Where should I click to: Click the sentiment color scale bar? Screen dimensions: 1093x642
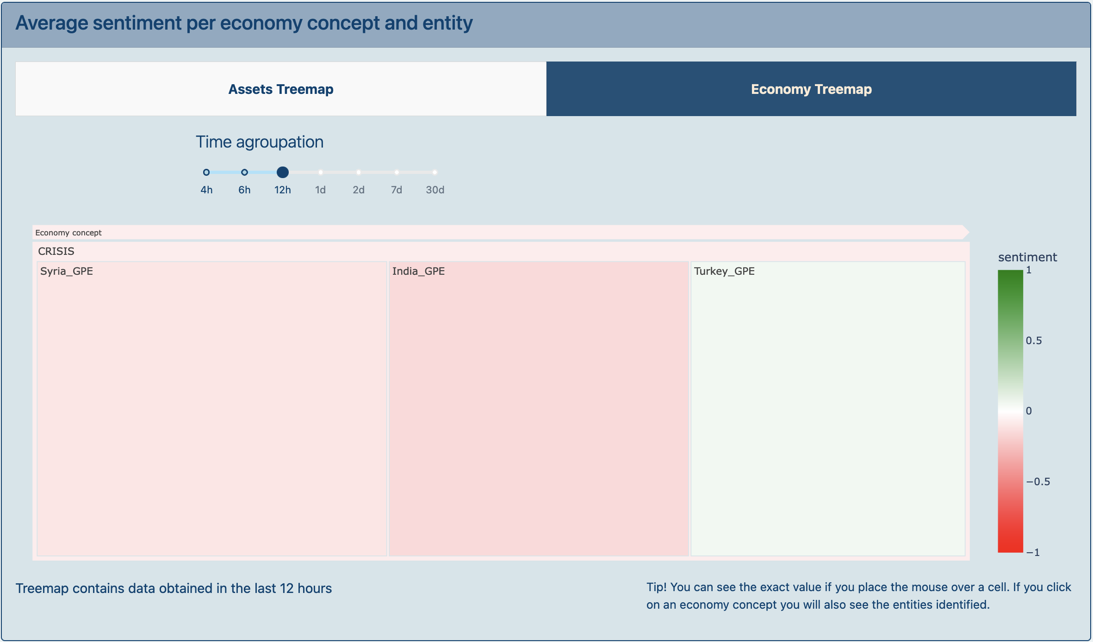tap(1010, 411)
